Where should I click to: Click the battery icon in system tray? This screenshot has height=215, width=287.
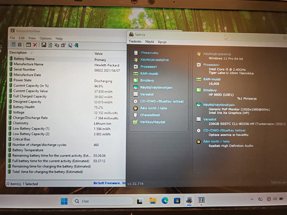click(281, 199)
